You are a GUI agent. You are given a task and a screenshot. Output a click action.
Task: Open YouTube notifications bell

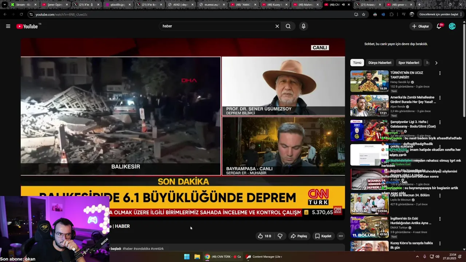click(x=439, y=26)
